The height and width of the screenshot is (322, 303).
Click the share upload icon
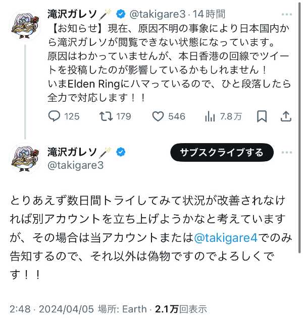pyautogui.click(x=286, y=116)
